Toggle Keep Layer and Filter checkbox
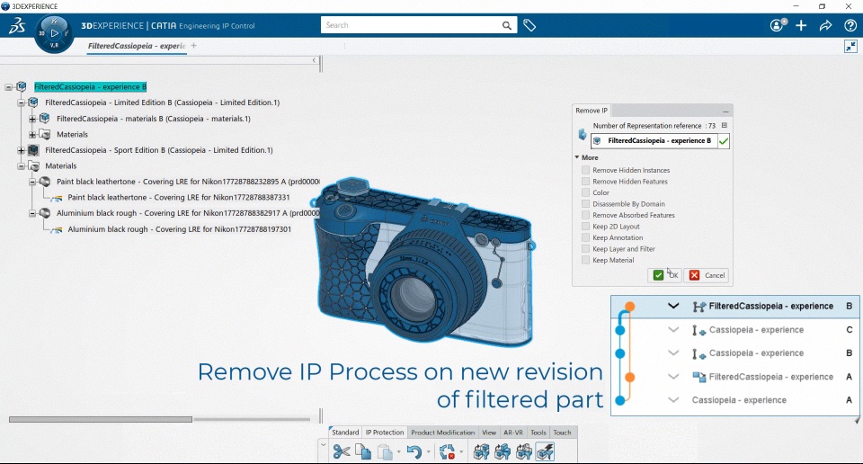This screenshot has height=464, width=863. (585, 249)
